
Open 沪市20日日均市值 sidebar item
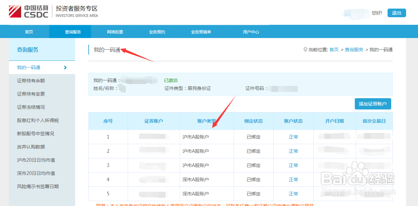36,160
